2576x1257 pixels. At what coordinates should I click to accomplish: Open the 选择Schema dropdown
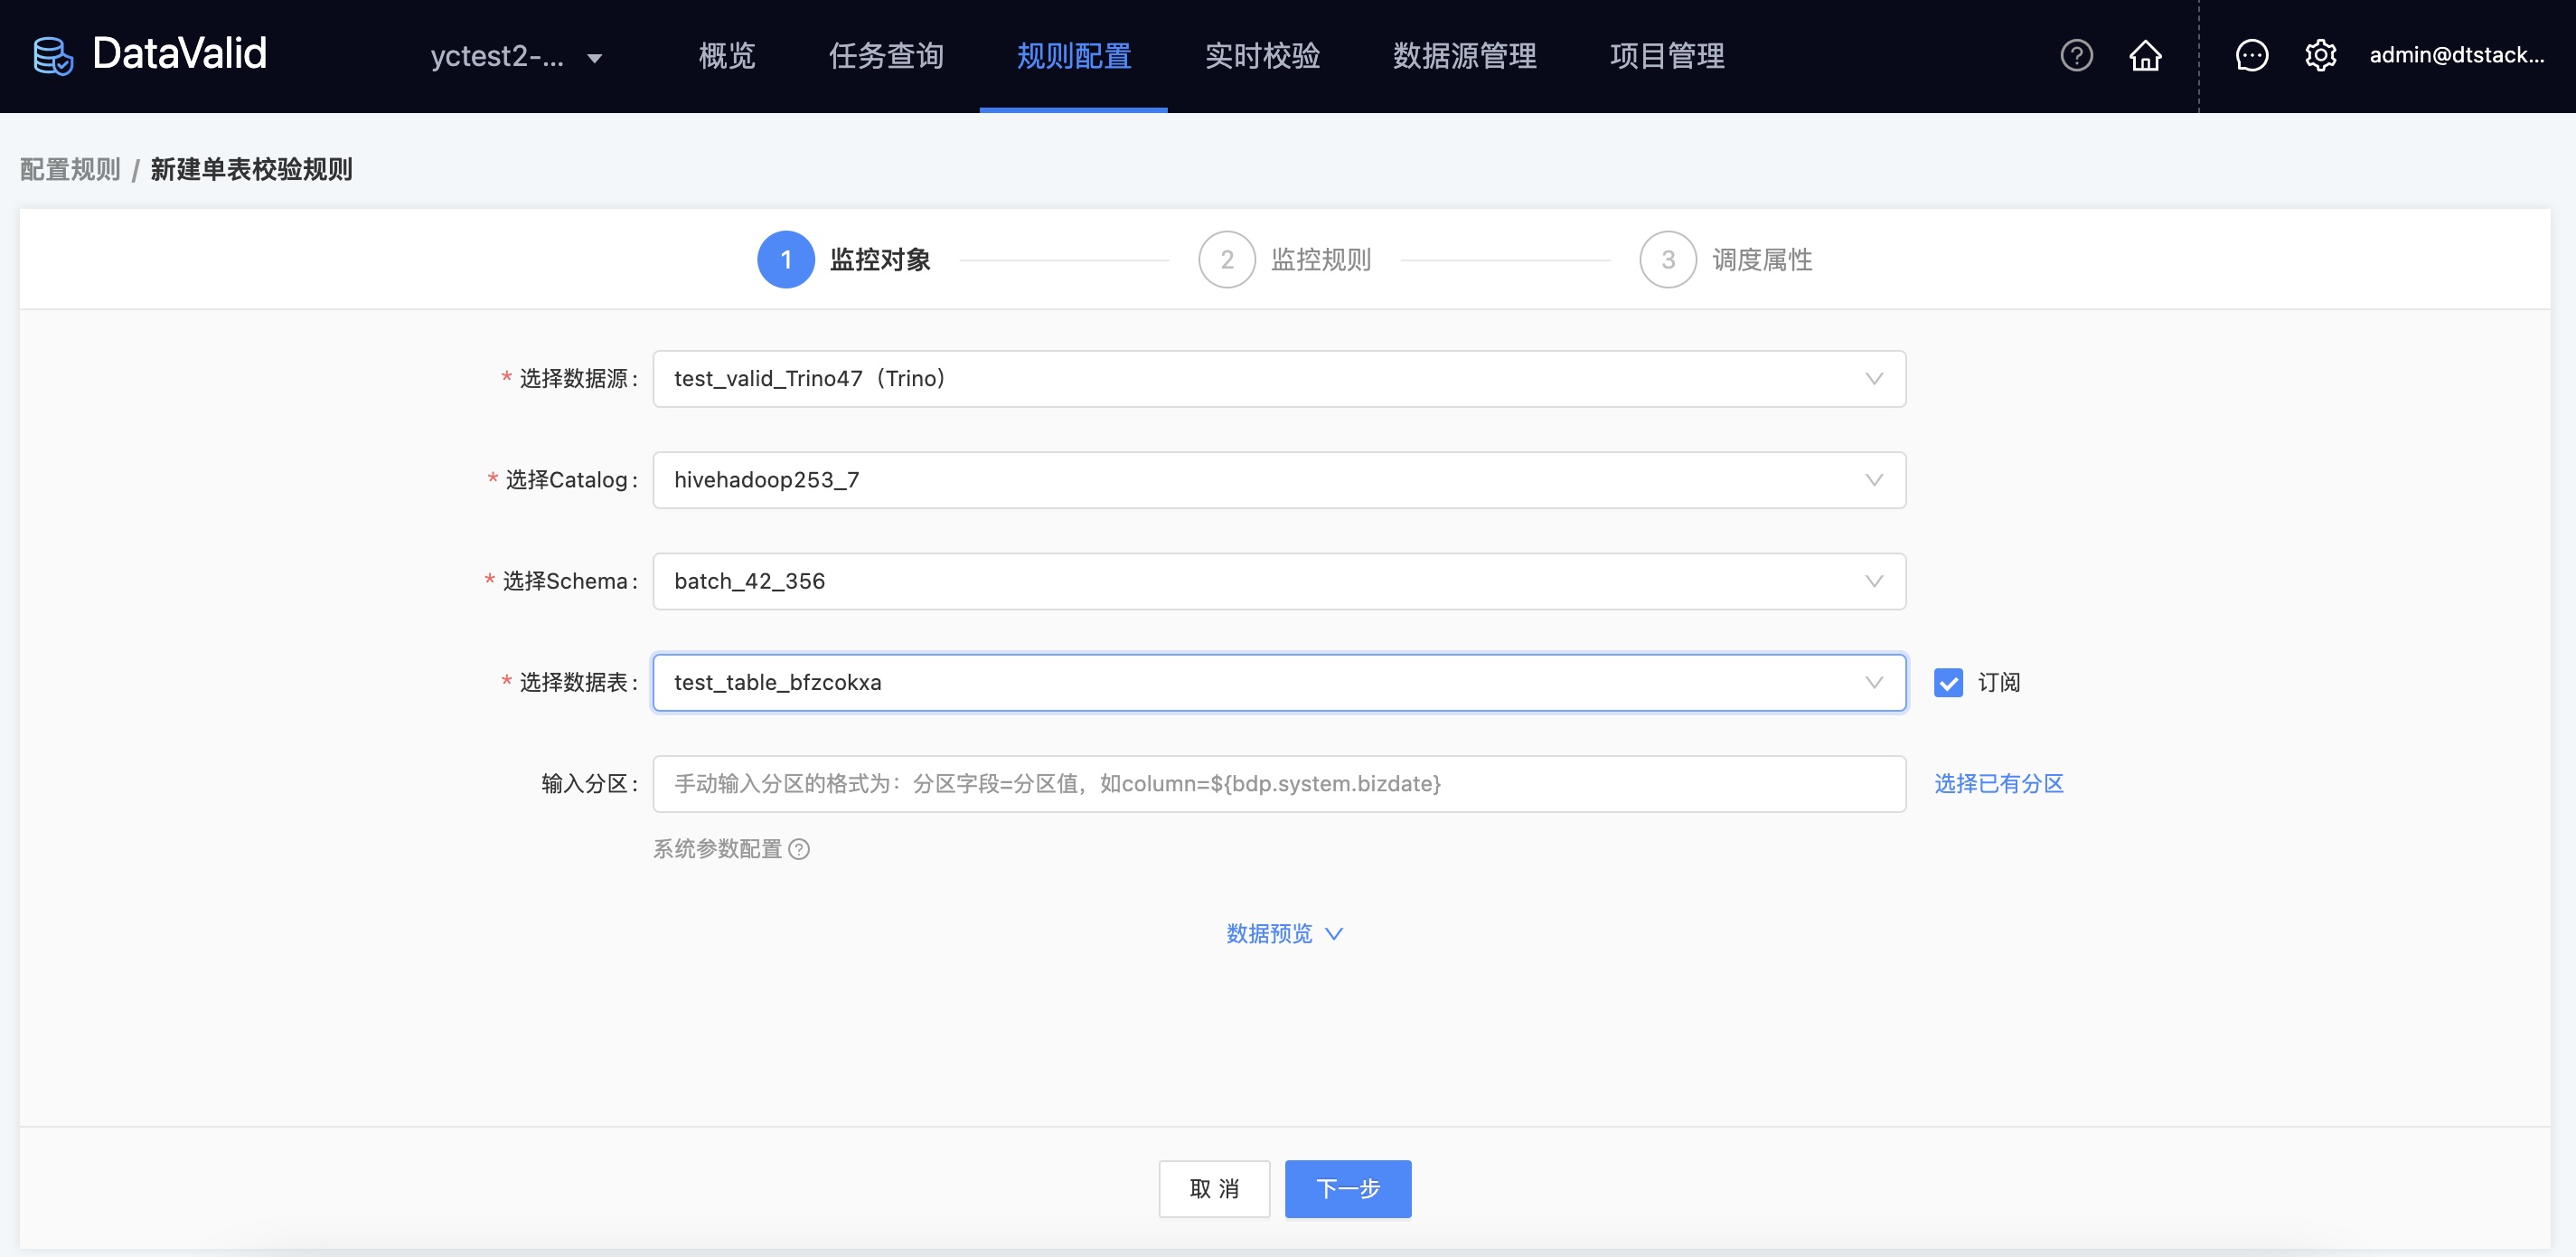point(1278,581)
